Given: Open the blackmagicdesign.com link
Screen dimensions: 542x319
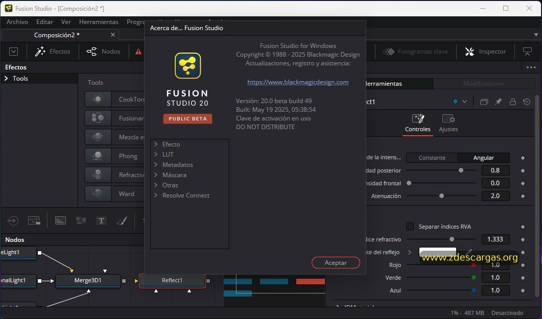Looking at the screenshot, I should (x=298, y=82).
